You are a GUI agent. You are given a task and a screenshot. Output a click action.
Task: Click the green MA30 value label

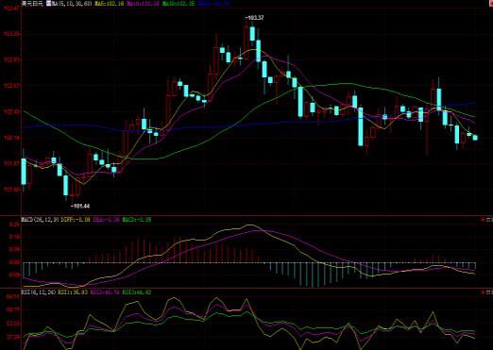pyautogui.click(x=178, y=4)
